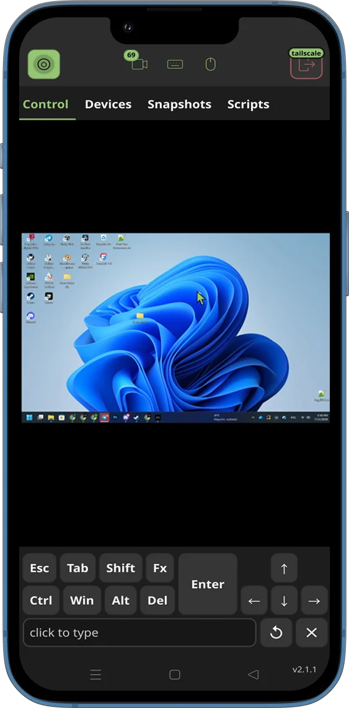The image size is (349, 708).
Task: Tap the large Enter key
Action: point(208,584)
